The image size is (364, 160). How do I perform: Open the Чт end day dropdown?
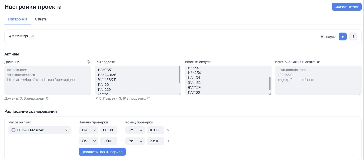tap(135, 130)
